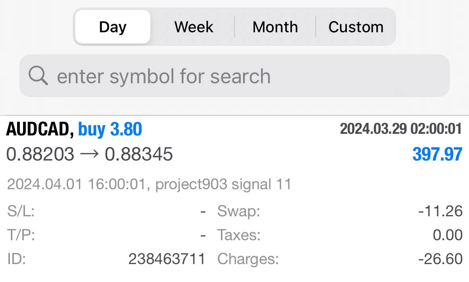Viewport: 469px width, 282px height.
Task: Tap the T/P row label
Action: (x=21, y=235)
